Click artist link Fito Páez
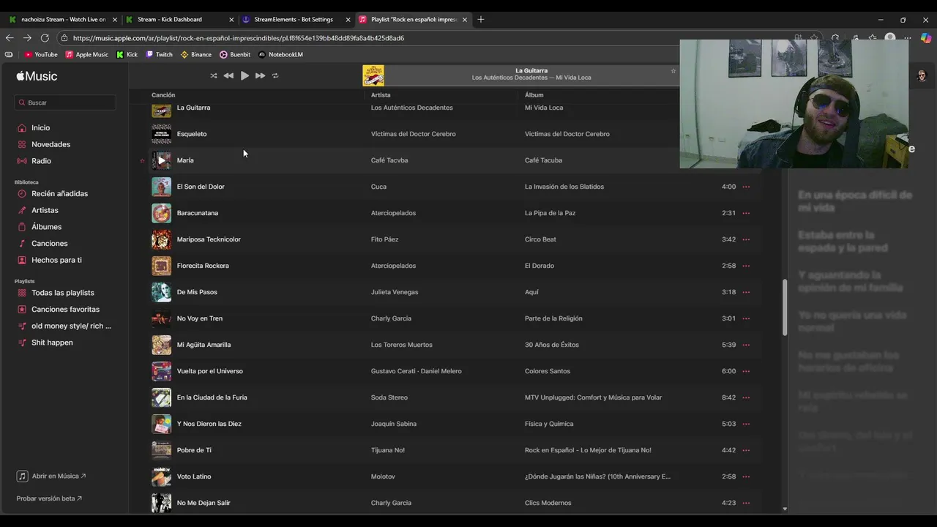 click(x=384, y=239)
